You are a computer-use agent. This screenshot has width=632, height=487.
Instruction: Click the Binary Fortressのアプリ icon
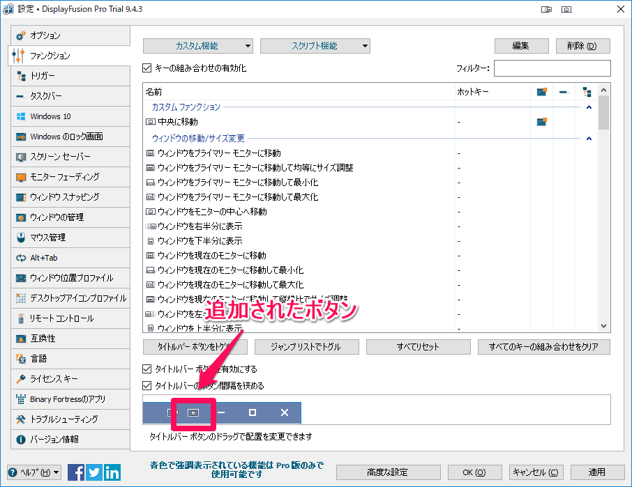(21, 399)
